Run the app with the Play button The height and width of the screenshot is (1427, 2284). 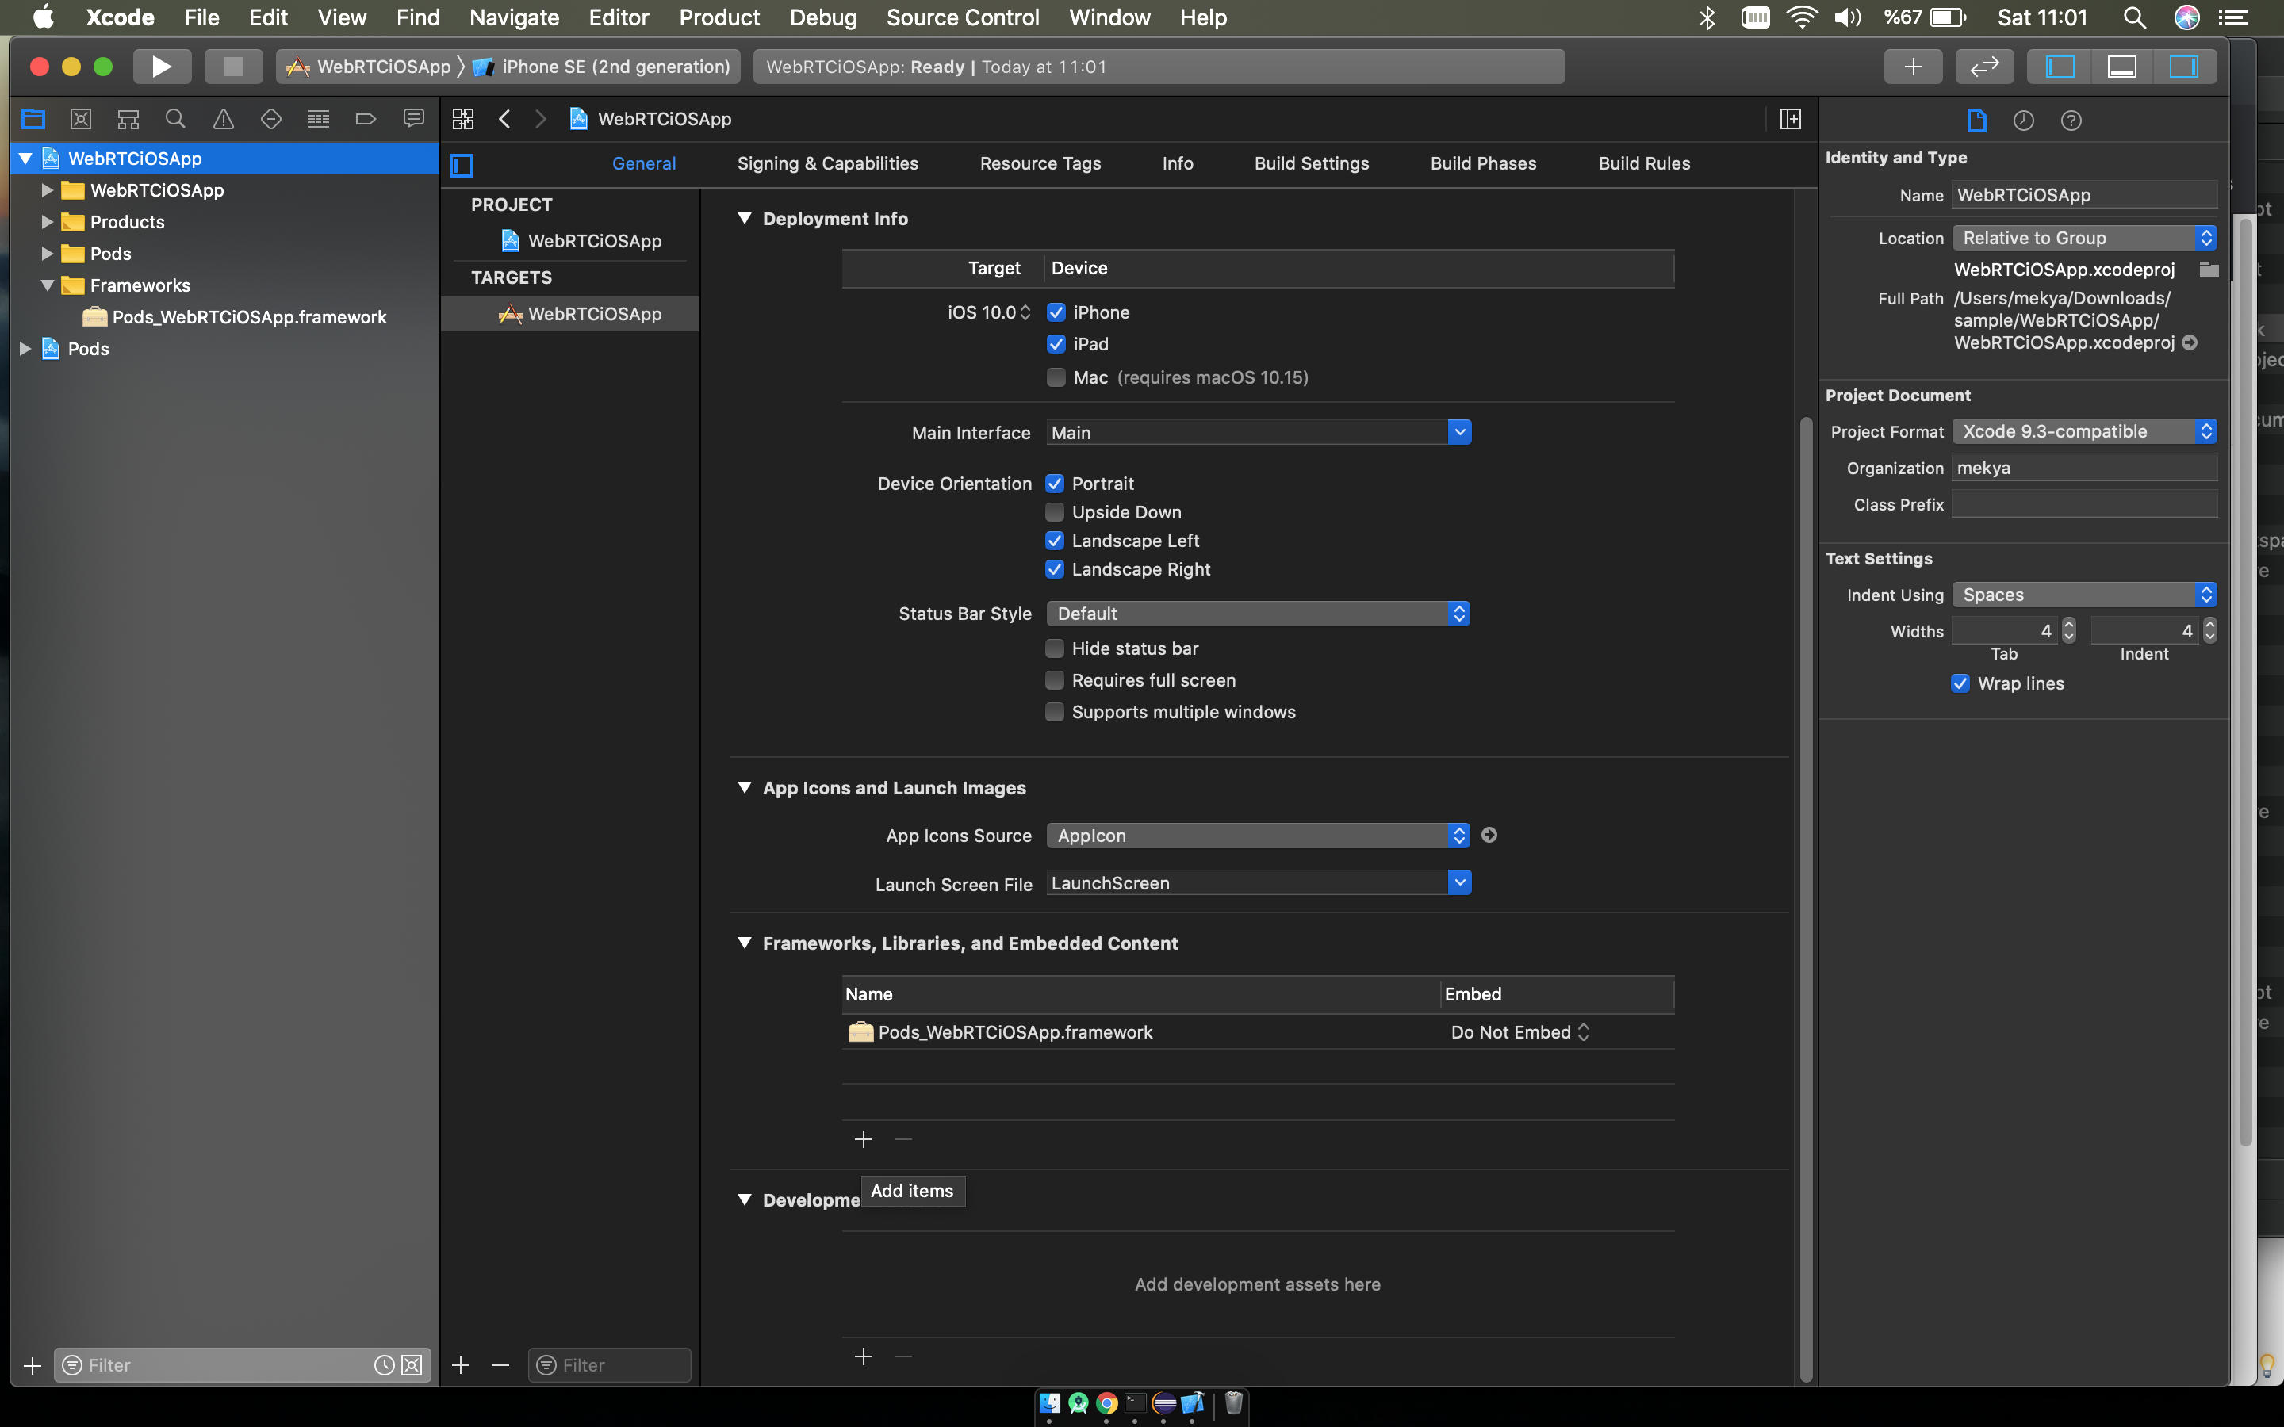coord(162,66)
